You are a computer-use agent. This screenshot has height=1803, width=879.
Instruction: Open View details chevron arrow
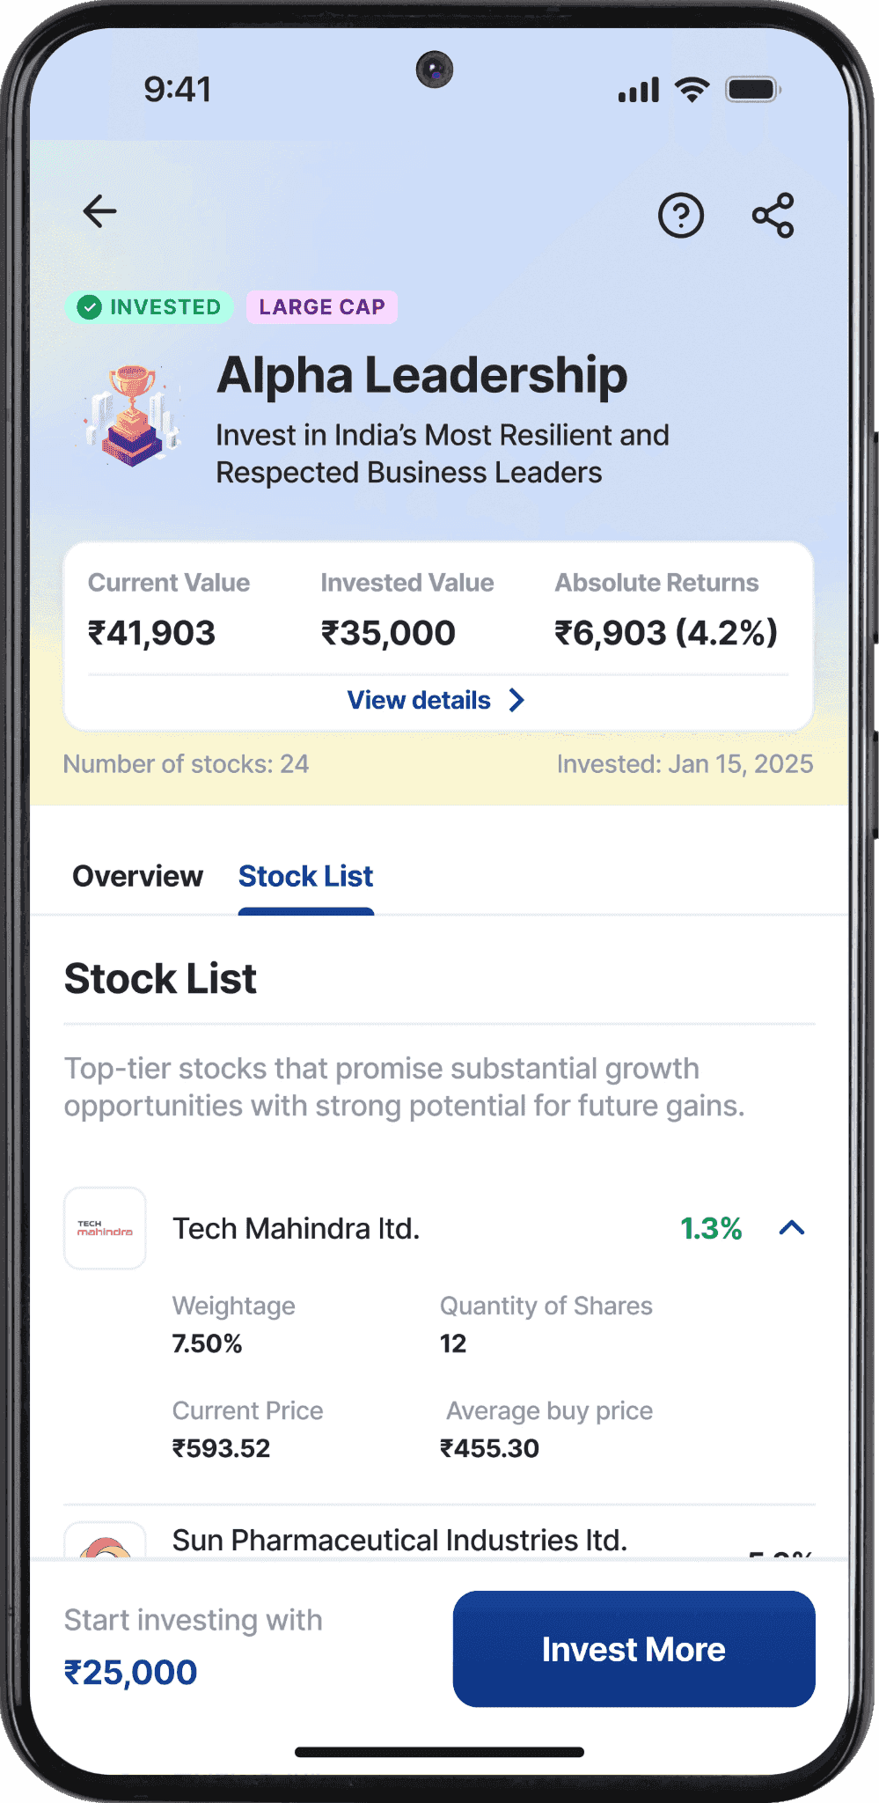pyautogui.click(x=517, y=700)
